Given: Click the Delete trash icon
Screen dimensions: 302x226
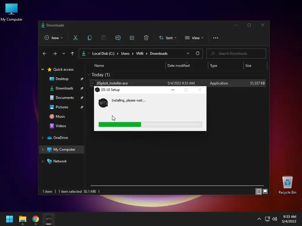Looking at the screenshot, I should [146, 38].
